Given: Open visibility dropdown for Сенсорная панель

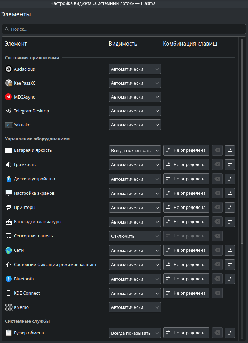Looking at the screenshot, I should click(x=135, y=236).
